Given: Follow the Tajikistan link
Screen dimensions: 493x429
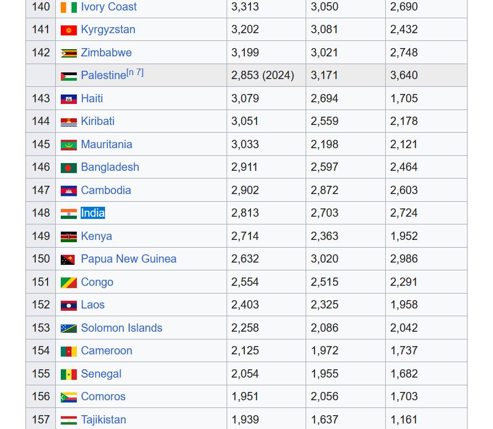Looking at the screenshot, I should 103,420.
